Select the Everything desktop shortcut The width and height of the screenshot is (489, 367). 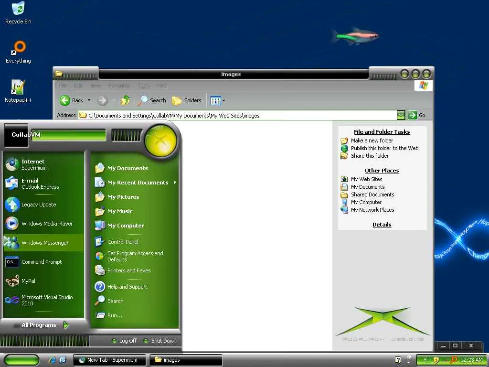coord(18,52)
